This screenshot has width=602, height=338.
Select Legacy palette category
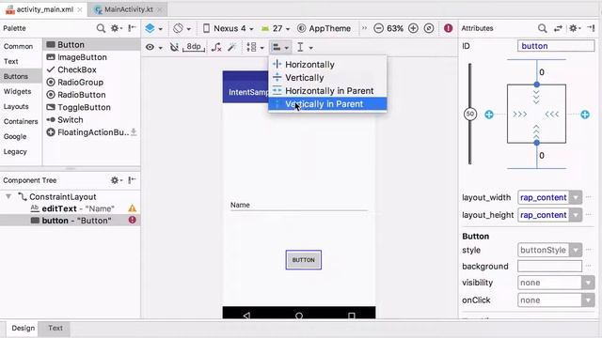tap(15, 151)
